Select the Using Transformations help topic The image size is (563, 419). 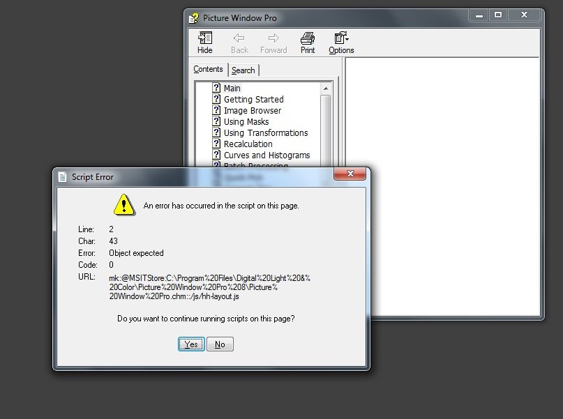(266, 132)
